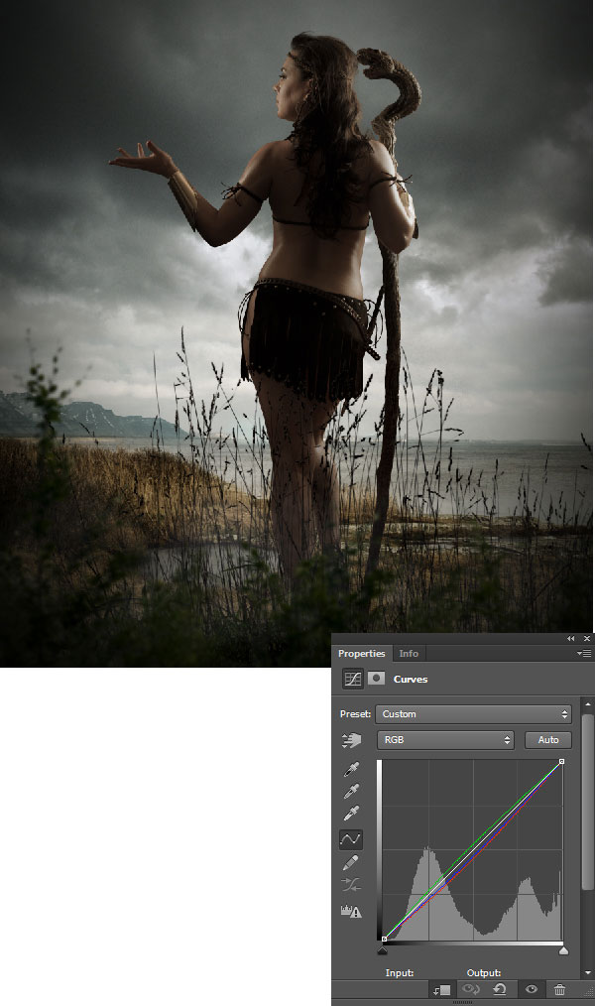Click view previous state icon

pos(471,989)
